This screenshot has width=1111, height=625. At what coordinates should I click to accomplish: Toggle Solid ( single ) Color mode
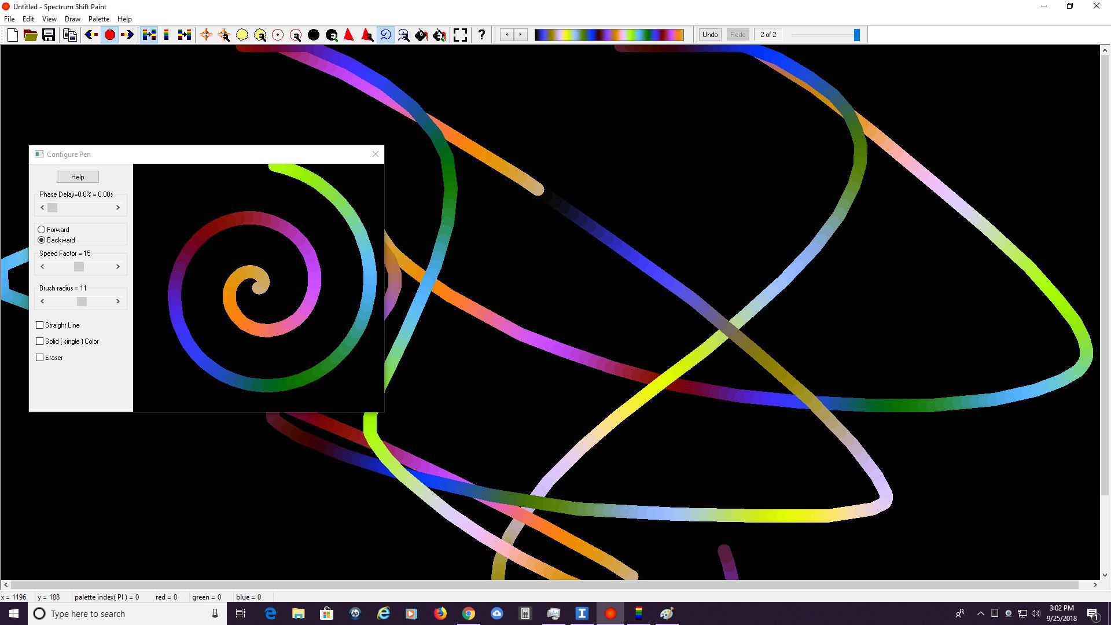click(39, 341)
